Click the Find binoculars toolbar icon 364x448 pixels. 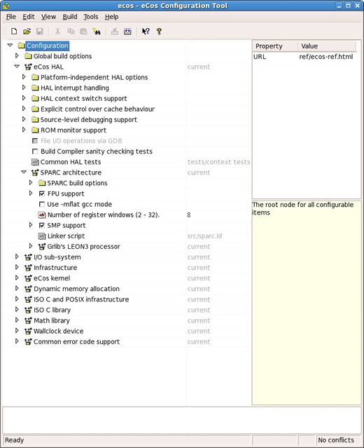(x=97, y=31)
